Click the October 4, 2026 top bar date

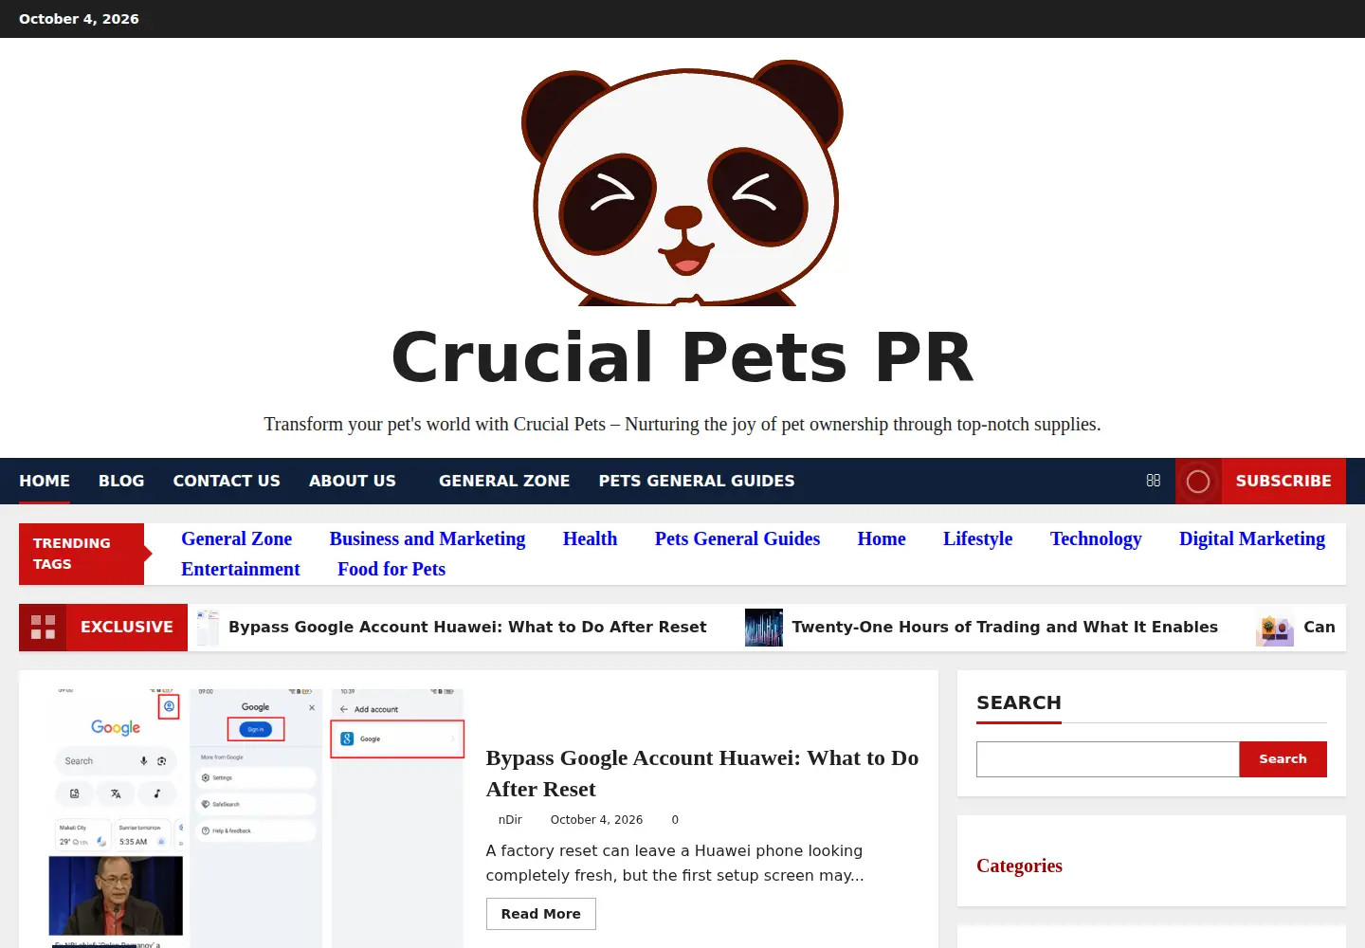click(x=79, y=19)
